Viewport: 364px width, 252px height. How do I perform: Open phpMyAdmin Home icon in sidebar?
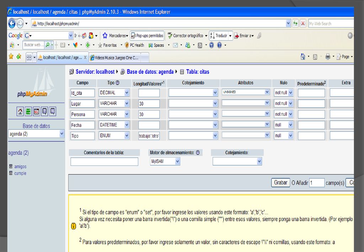20,111
